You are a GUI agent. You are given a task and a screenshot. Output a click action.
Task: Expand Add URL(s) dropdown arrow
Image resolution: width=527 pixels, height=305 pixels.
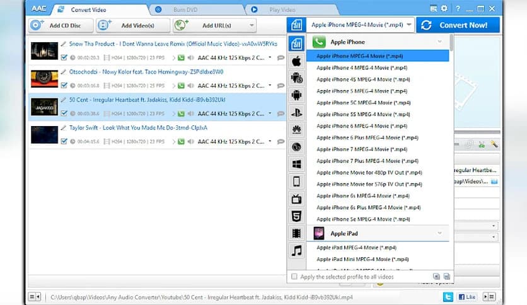[252, 25]
